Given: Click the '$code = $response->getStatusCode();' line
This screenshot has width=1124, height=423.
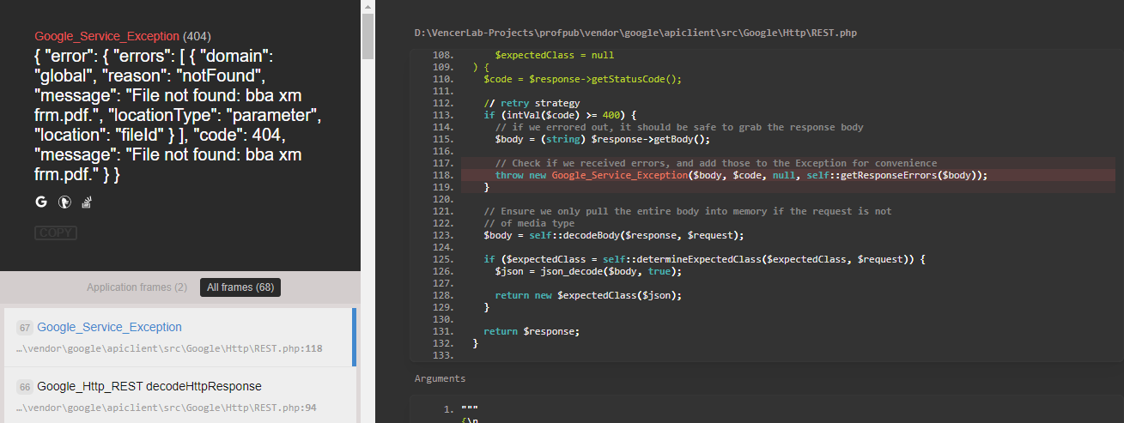Looking at the screenshot, I should 582,79.
